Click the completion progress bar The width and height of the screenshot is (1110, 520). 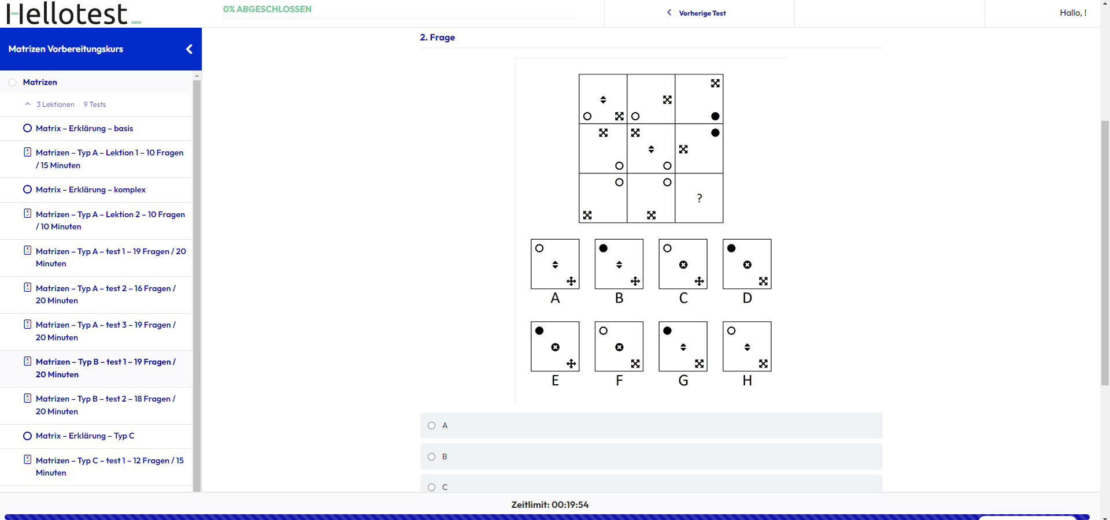(398, 18)
